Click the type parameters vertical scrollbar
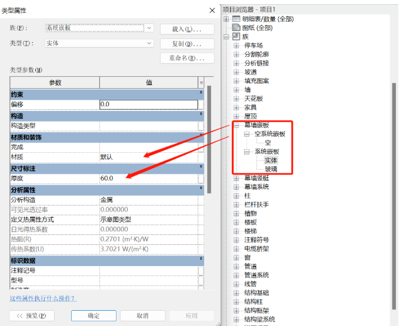403x326 pixels. coord(209,139)
